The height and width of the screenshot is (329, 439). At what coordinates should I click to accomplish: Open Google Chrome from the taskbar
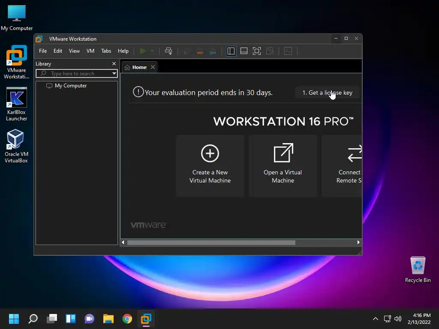pyautogui.click(x=127, y=319)
